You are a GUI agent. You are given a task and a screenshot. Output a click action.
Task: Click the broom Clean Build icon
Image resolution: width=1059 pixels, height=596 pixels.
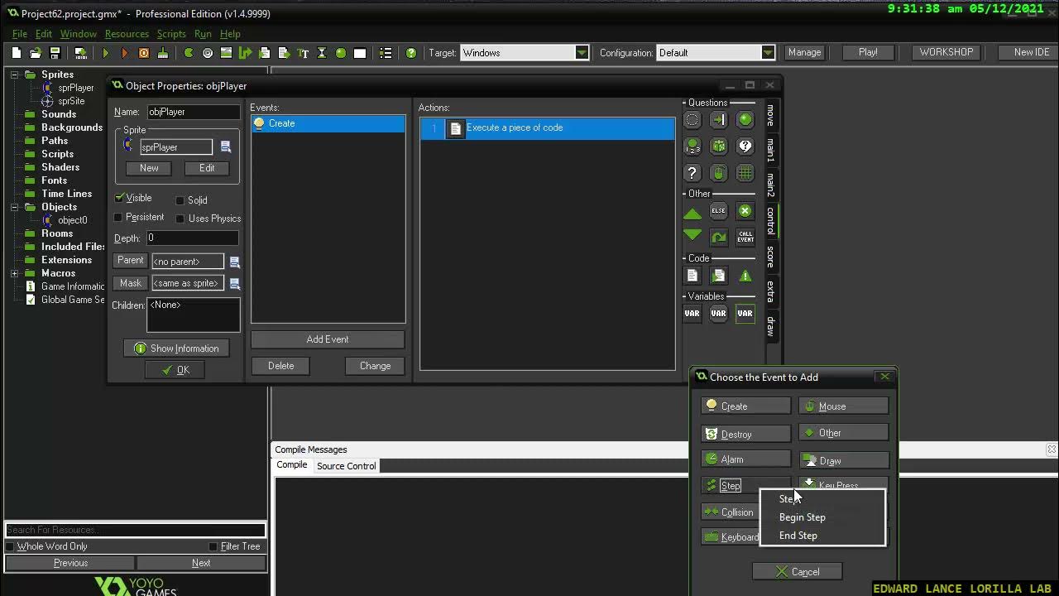(163, 53)
